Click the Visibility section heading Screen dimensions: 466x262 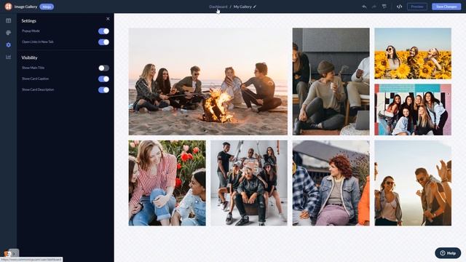point(29,57)
